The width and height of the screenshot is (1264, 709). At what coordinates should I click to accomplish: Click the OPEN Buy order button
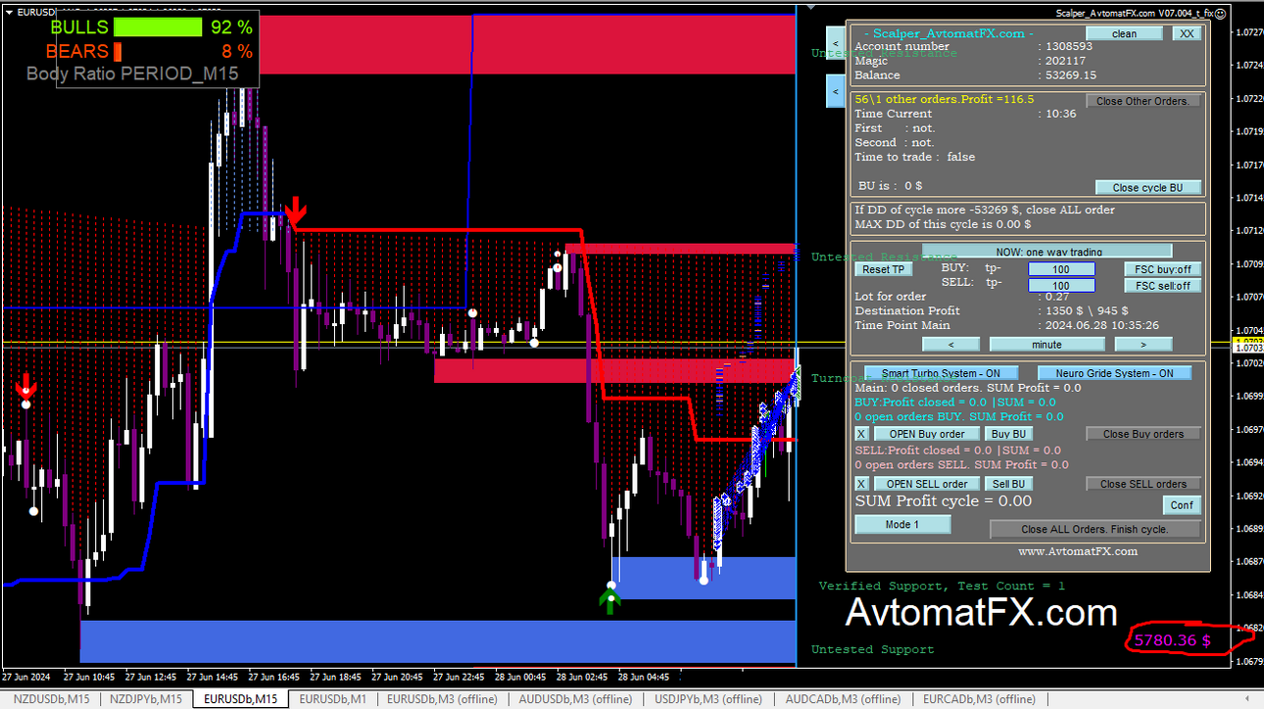pos(926,434)
